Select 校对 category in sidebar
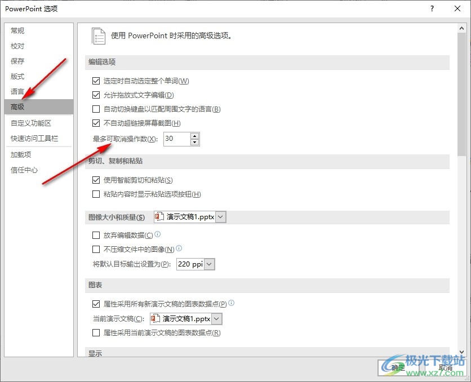Screen dimensions: 471x382 pos(39,46)
